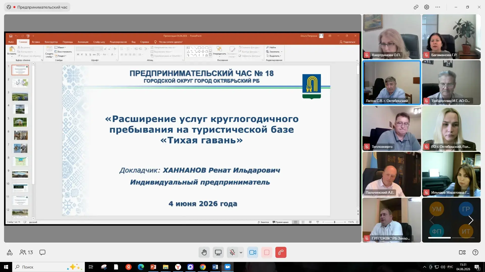Open the Выделить select dropdown
The height and width of the screenshot is (272, 485).
pyautogui.click(x=274, y=56)
